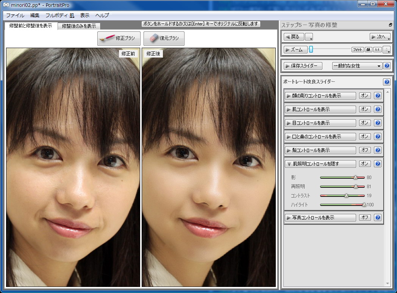Click the 影 slider handle
397x293 pixels.
pyautogui.click(x=355, y=178)
